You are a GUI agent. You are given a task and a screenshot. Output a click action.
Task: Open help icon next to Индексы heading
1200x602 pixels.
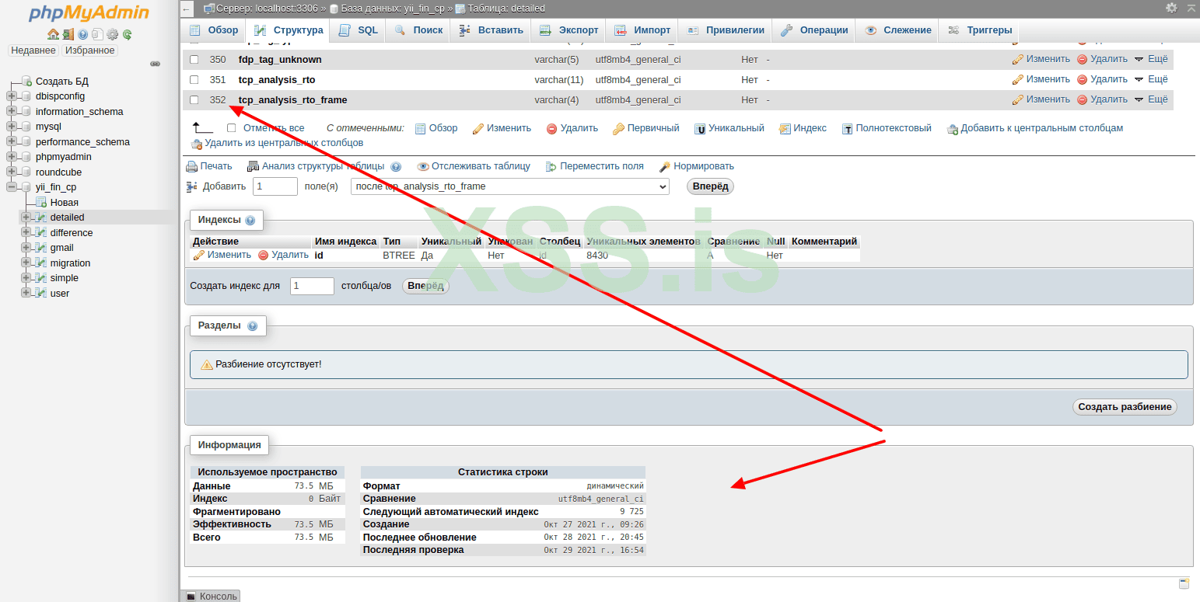250,221
